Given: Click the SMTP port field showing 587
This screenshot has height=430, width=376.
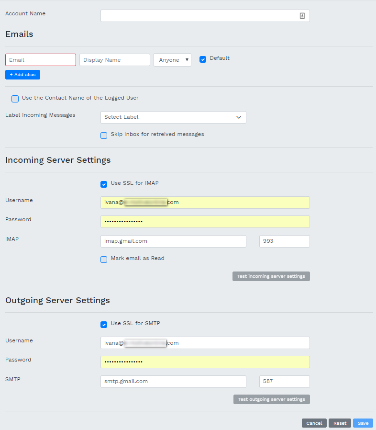Looking at the screenshot, I should click(x=284, y=382).
